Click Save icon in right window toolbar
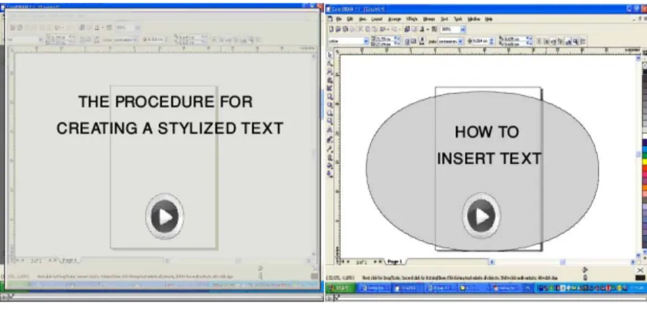This screenshot has height=310, width=647. click(x=345, y=29)
